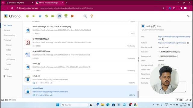
Task: Click the green plus New Task icon
Action: [x=27, y=16]
